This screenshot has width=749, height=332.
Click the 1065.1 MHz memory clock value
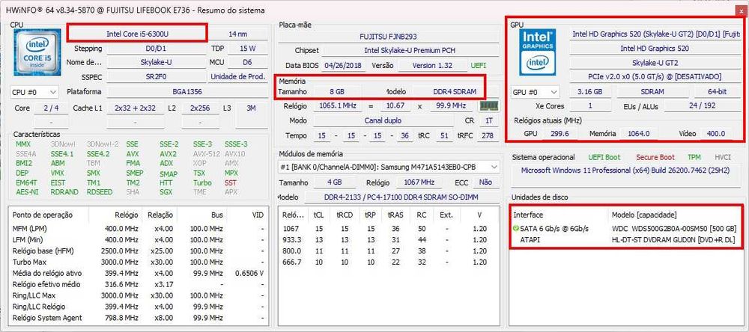[x=339, y=106]
